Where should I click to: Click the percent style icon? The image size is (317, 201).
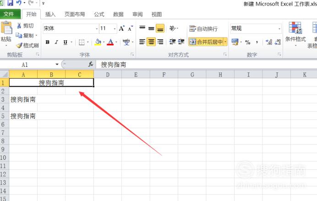click(x=248, y=42)
